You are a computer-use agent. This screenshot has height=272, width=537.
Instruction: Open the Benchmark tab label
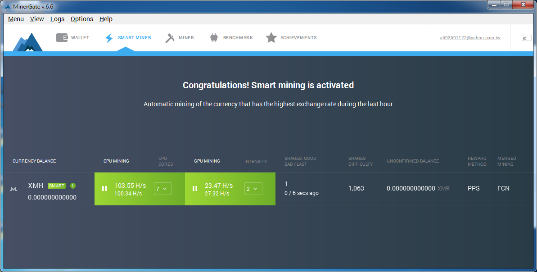[x=238, y=38]
